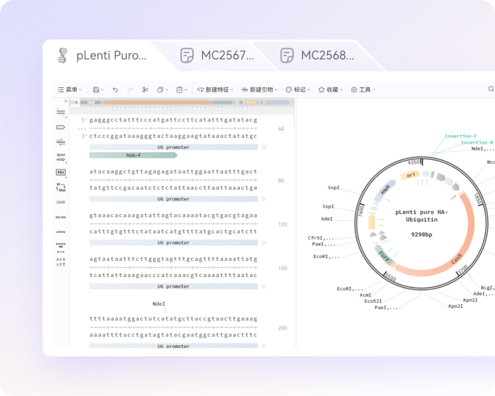Click BcgI enzyme label on map
495x396 pixels.
click(488, 288)
